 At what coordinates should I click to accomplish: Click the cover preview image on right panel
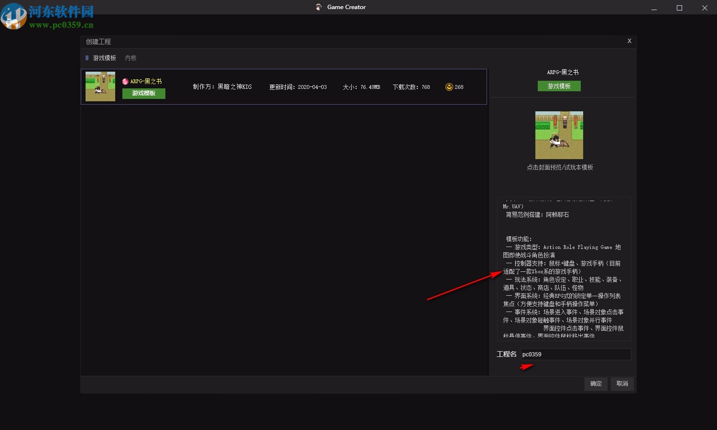pos(559,135)
